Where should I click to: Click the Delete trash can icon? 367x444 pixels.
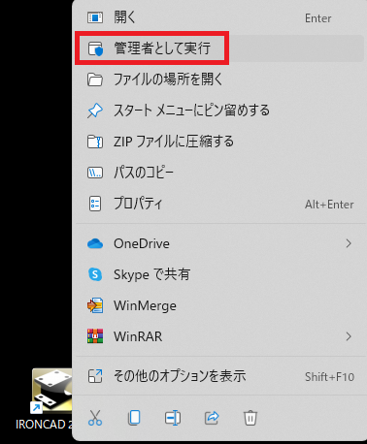coord(250,418)
